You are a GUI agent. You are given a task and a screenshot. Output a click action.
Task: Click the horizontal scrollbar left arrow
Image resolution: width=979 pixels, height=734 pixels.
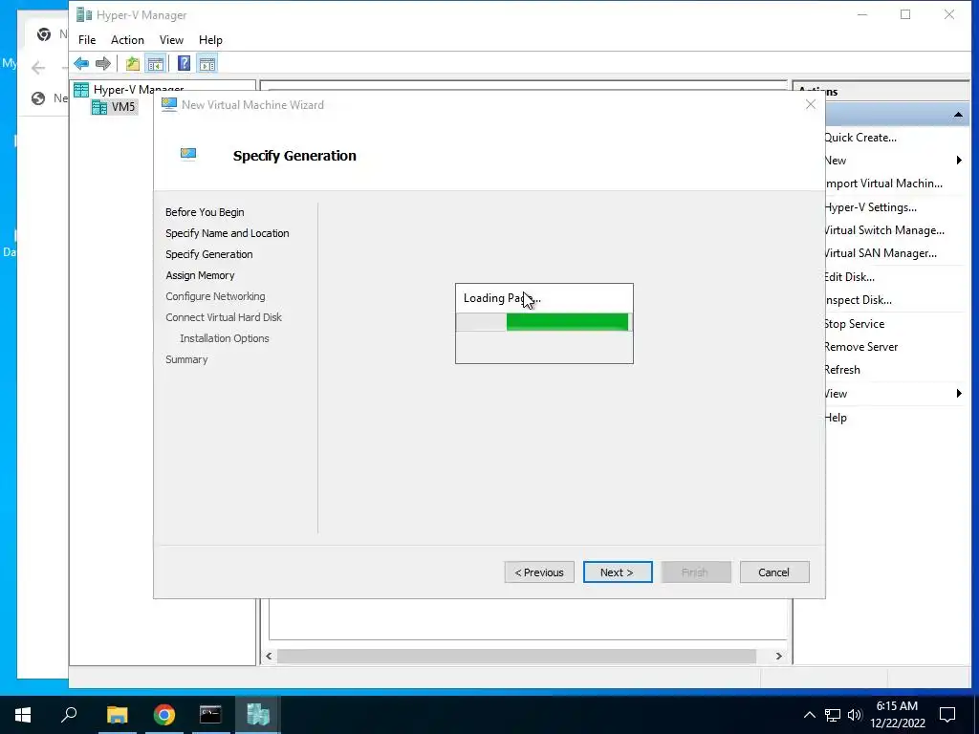pos(269,656)
